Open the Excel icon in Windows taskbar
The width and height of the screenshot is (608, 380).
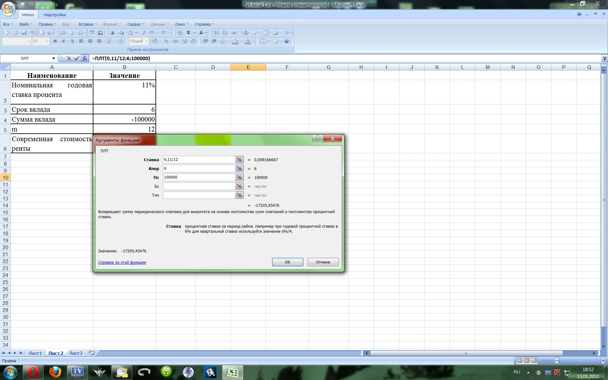click(x=233, y=372)
